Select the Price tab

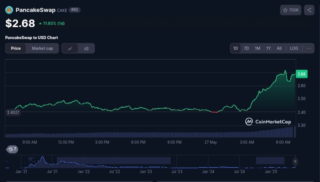[x=16, y=49]
